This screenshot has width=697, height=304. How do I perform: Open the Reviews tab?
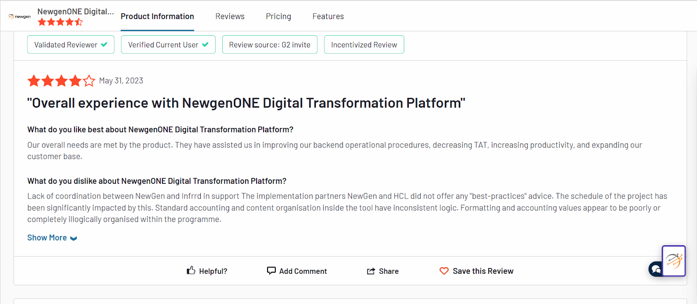(230, 17)
